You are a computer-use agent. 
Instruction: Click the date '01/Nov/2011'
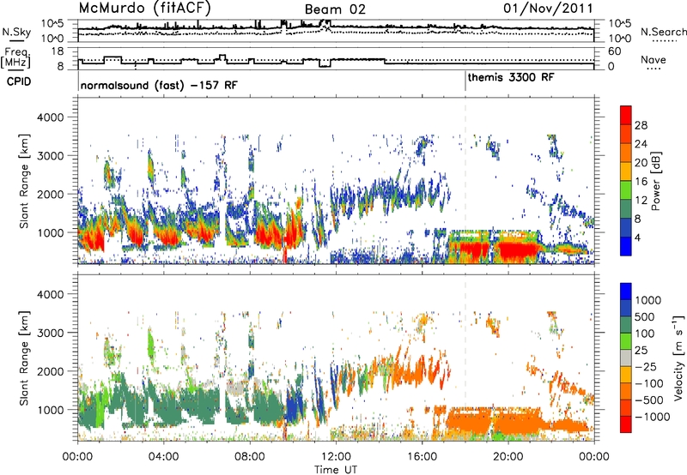[x=548, y=8]
